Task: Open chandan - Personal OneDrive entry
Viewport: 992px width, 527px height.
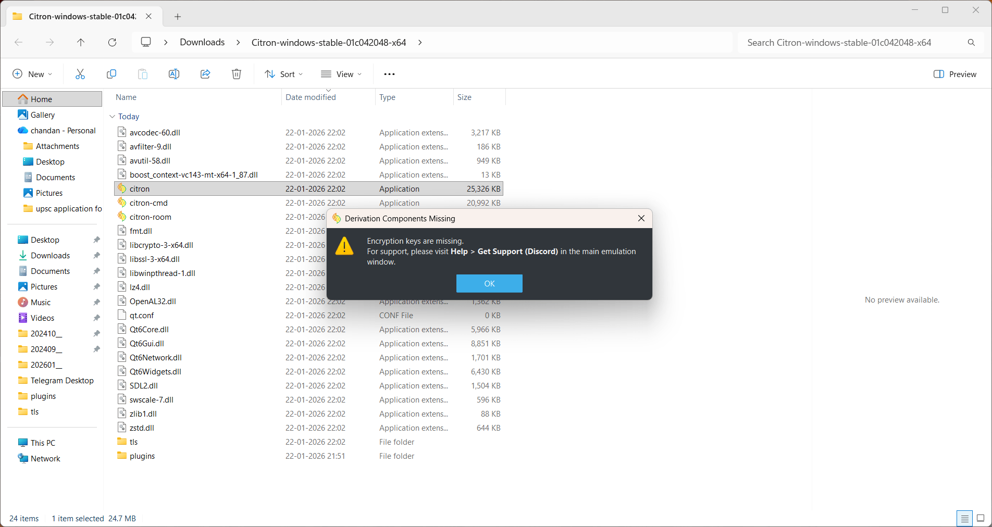Action: point(56,130)
